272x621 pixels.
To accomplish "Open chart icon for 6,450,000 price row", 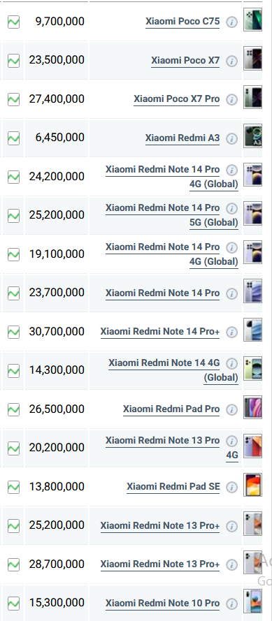I will [13, 138].
